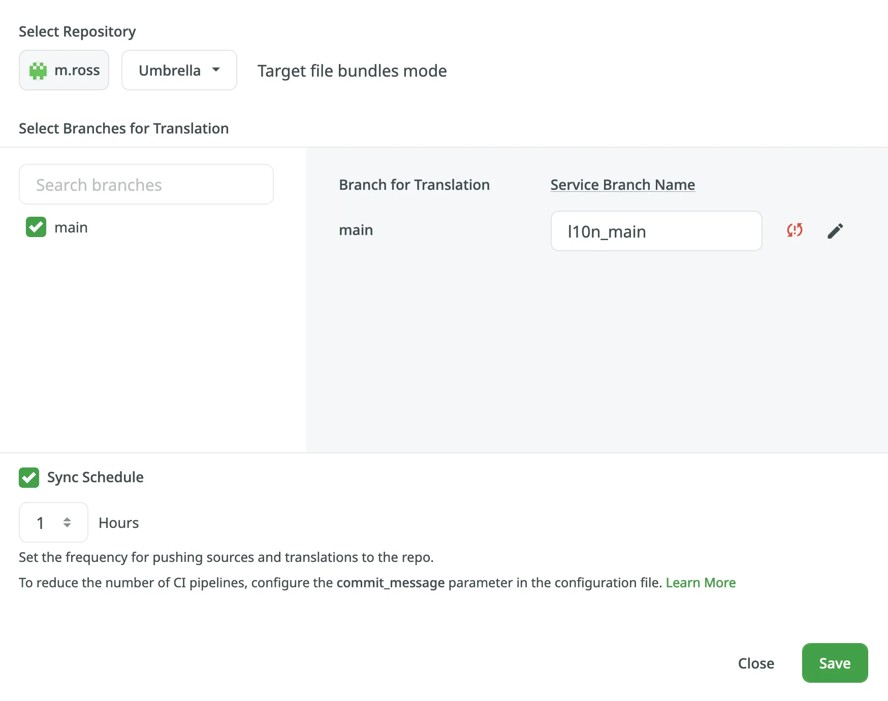Toggle the Sync Schedule checkbox

pos(29,478)
